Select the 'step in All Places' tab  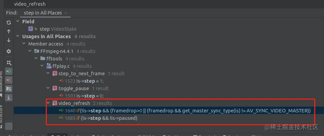[43, 13]
